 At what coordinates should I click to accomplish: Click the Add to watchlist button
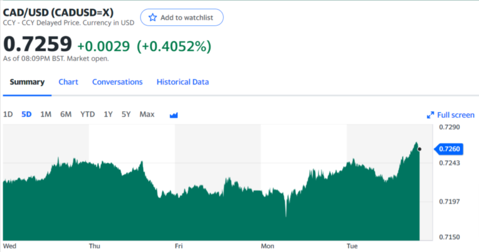(182, 18)
